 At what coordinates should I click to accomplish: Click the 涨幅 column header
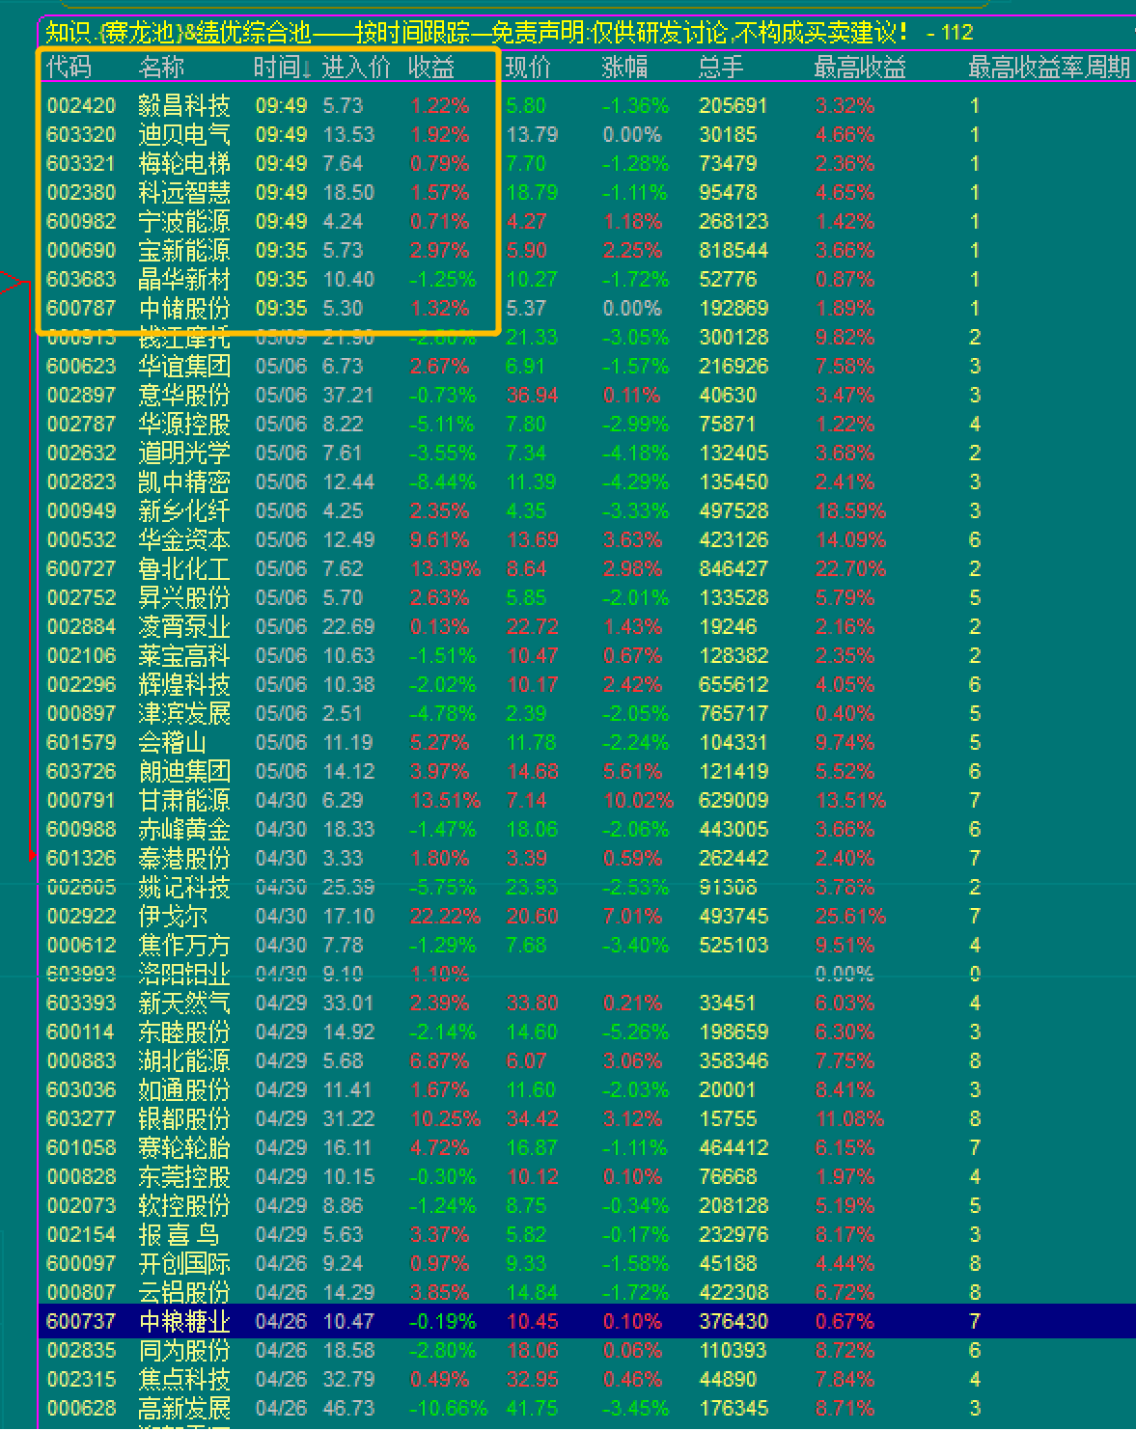(624, 68)
